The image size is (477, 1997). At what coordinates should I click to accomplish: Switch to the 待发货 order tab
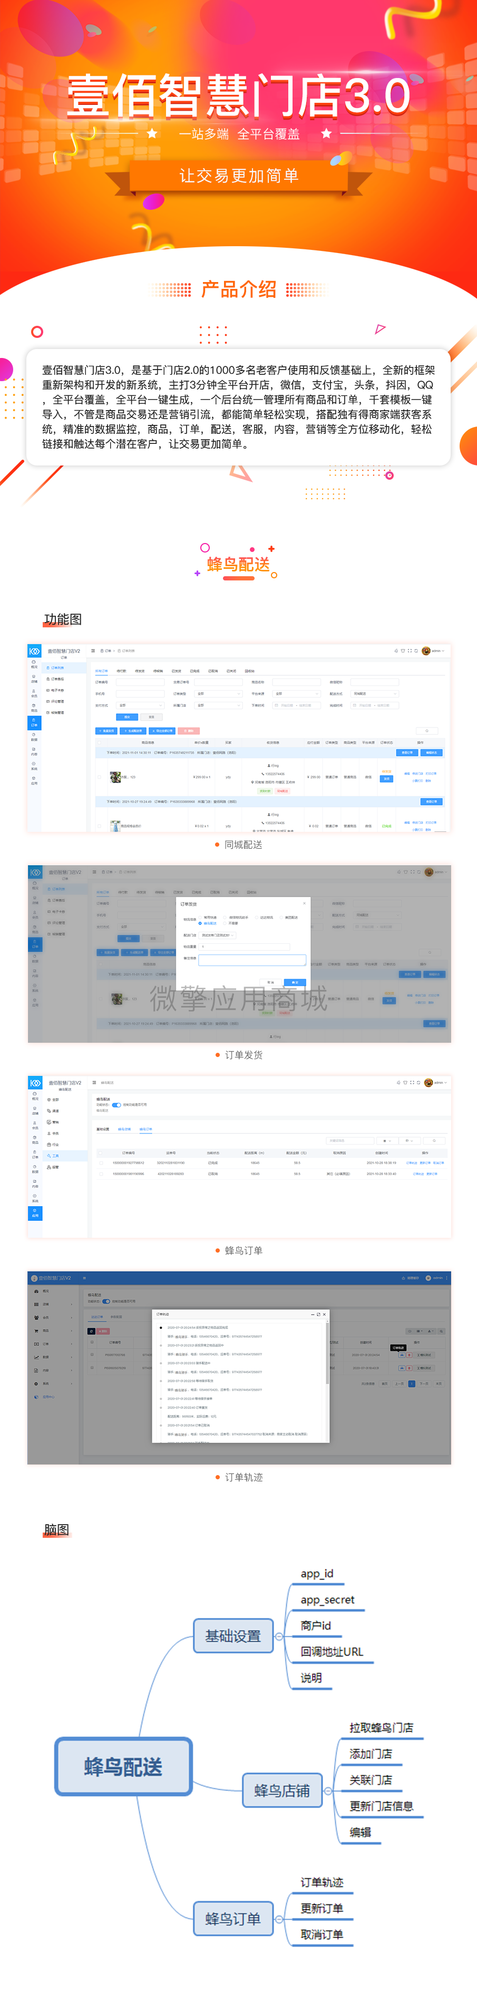140,671
